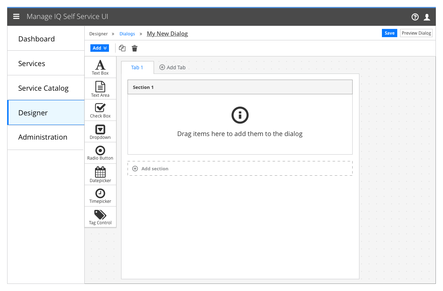443x291 pixels.
Task: Open the hamburger navigation menu
Action: point(16,16)
